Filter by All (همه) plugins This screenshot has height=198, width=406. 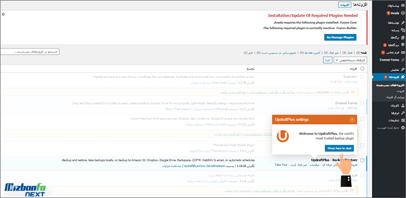tap(363, 53)
